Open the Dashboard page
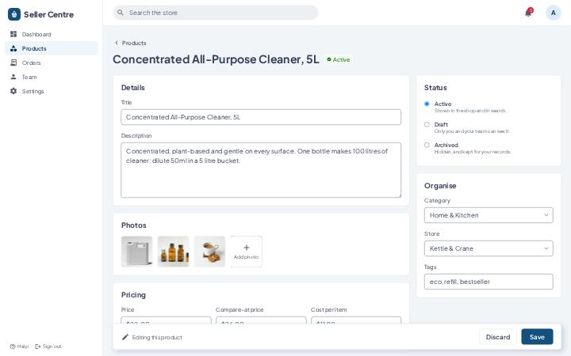This screenshot has height=356, width=571. (52, 34)
